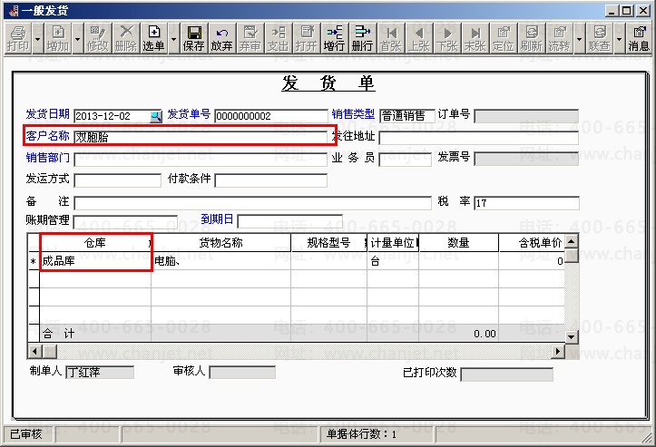Click the 审核人 field
The width and height of the screenshot is (656, 447).
tap(242, 372)
